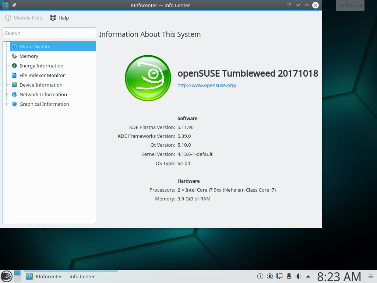Viewport: 377px width, 283px height.
Task: Toggle the pin on all desktops button
Action: coord(14,5)
